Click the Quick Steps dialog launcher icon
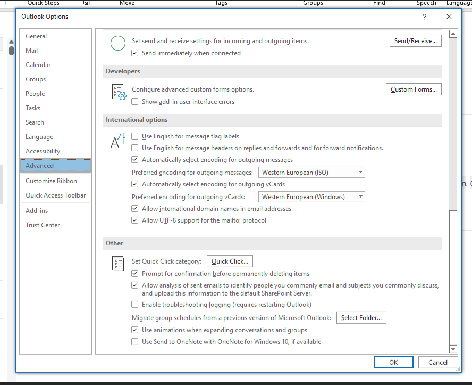This screenshot has width=472, height=385. pyautogui.click(x=86, y=3)
